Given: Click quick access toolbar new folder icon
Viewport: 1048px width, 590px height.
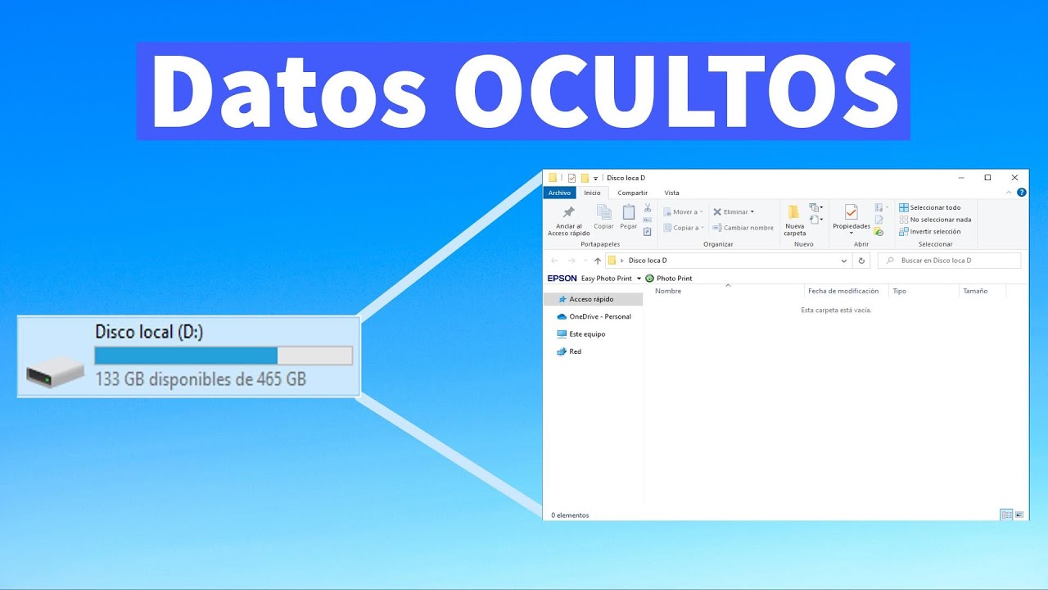Looking at the screenshot, I should tap(585, 178).
